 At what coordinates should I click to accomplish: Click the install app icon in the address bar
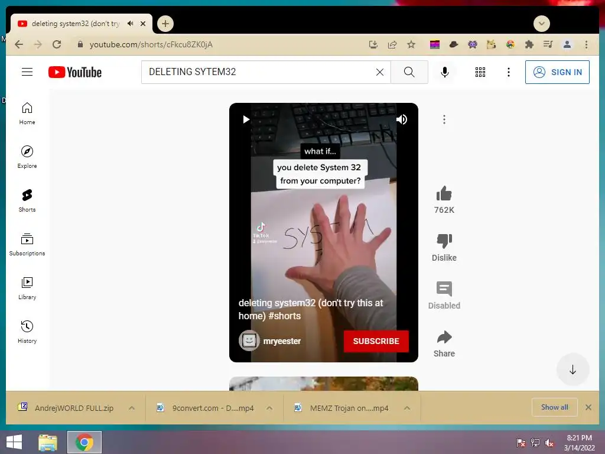pyautogui.click(x=373, y=44)
